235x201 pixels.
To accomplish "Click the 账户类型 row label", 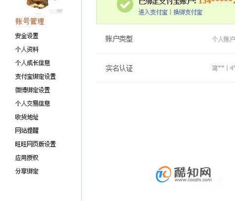I will click(x=119, y=39).
